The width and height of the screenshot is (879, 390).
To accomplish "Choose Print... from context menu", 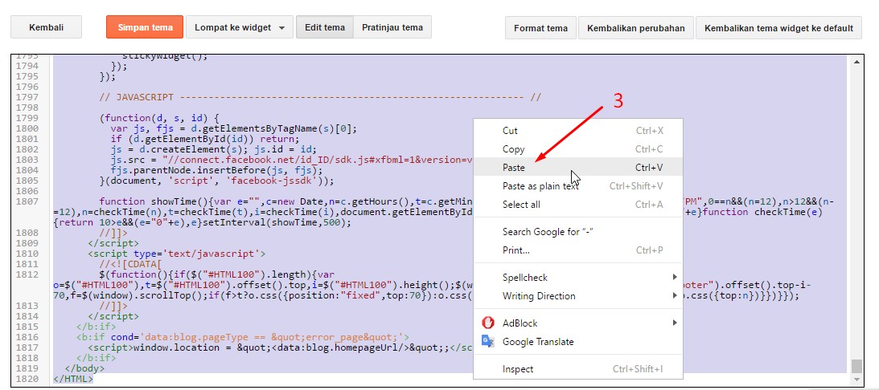I will pyautogui.click(x=578, y=250).
